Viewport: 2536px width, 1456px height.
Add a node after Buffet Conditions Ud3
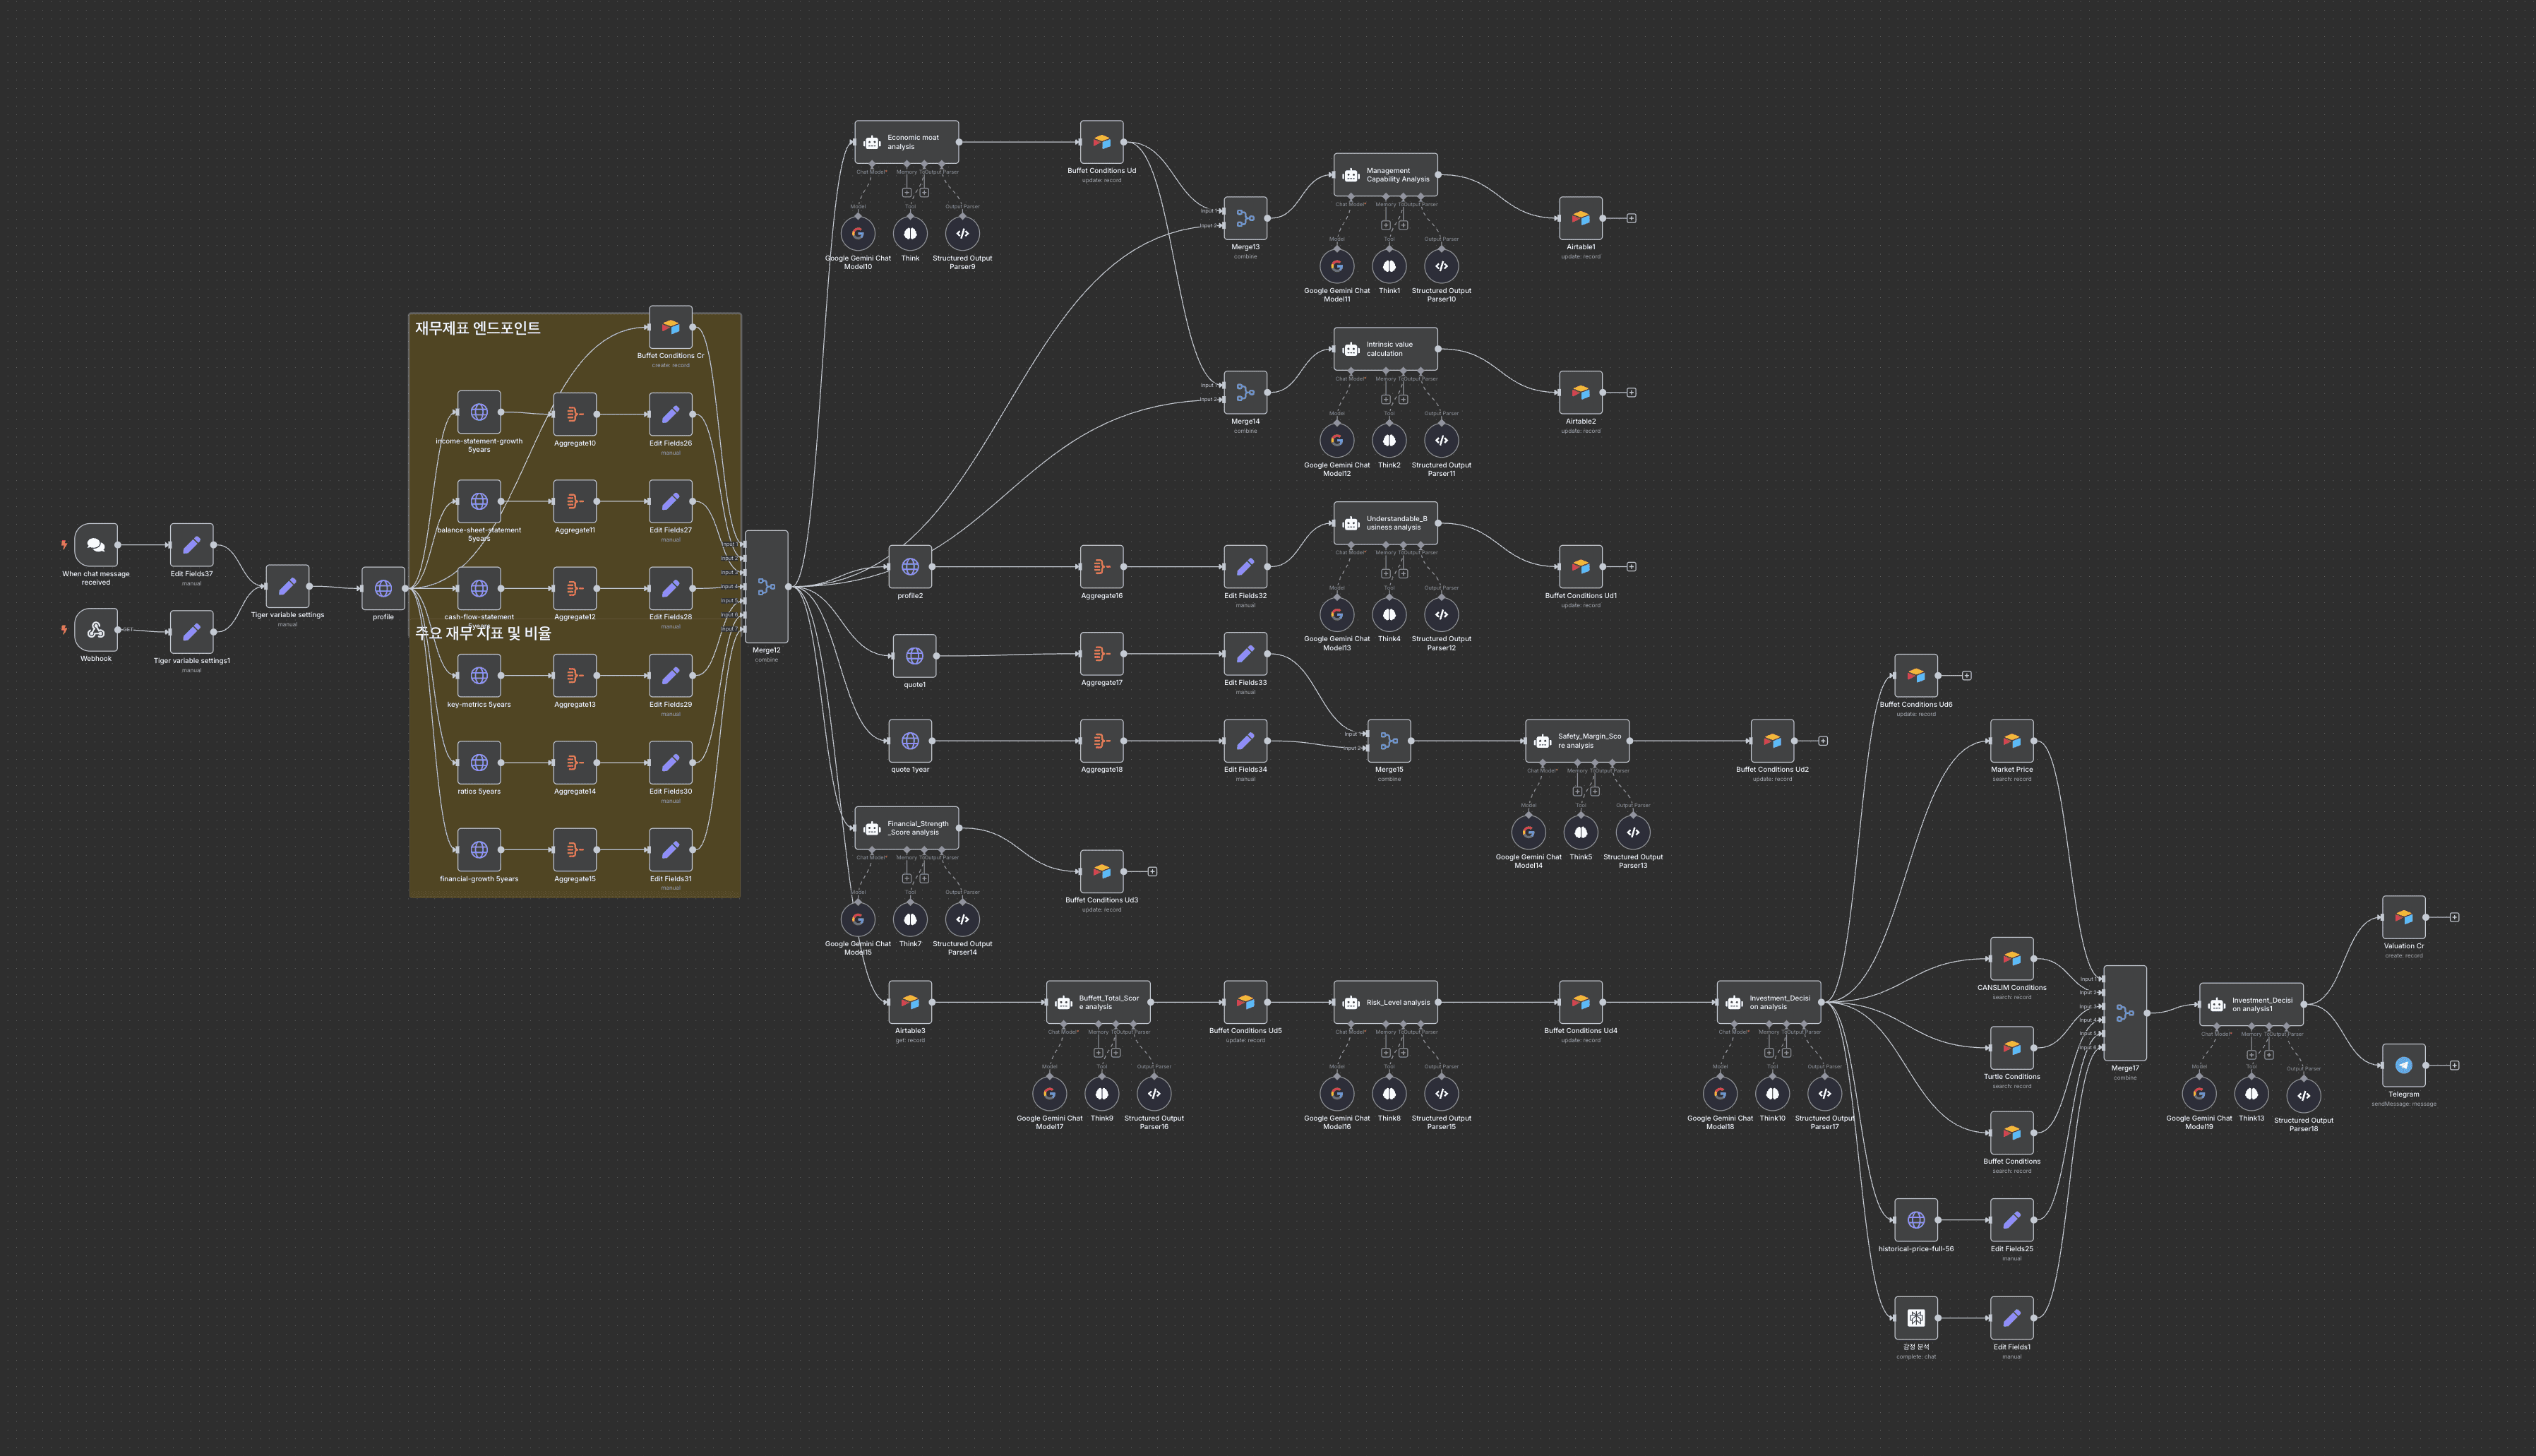tap(1152, 872)
